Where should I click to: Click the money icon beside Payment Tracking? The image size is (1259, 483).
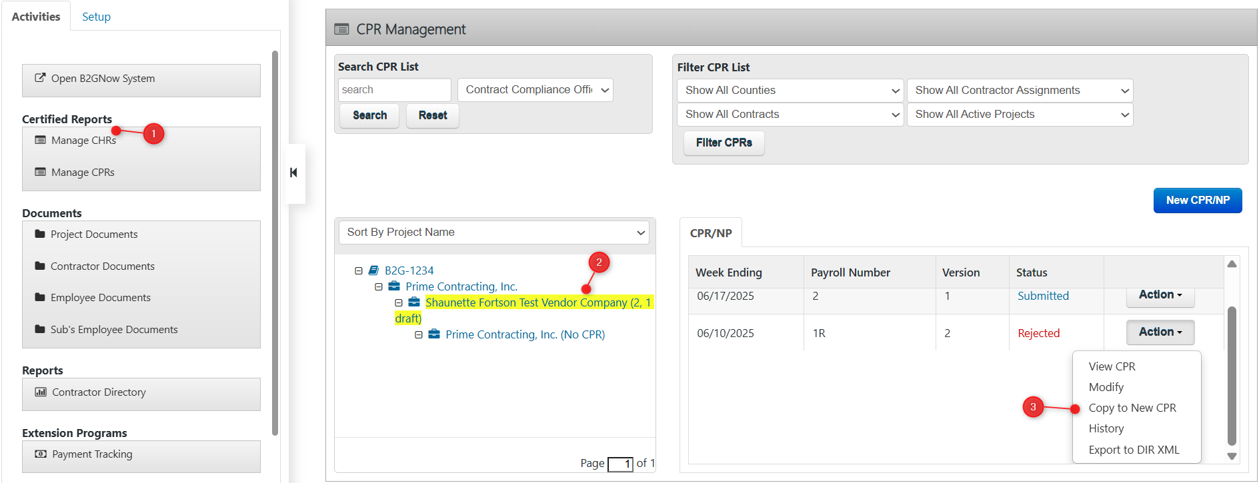tap(41, 454)
